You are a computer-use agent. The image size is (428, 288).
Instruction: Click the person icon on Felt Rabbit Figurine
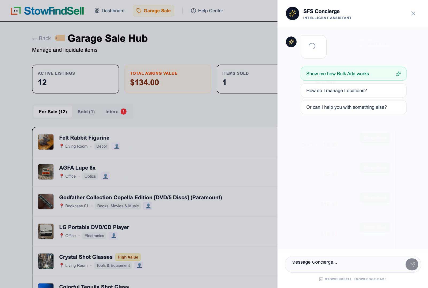point(117,146)
